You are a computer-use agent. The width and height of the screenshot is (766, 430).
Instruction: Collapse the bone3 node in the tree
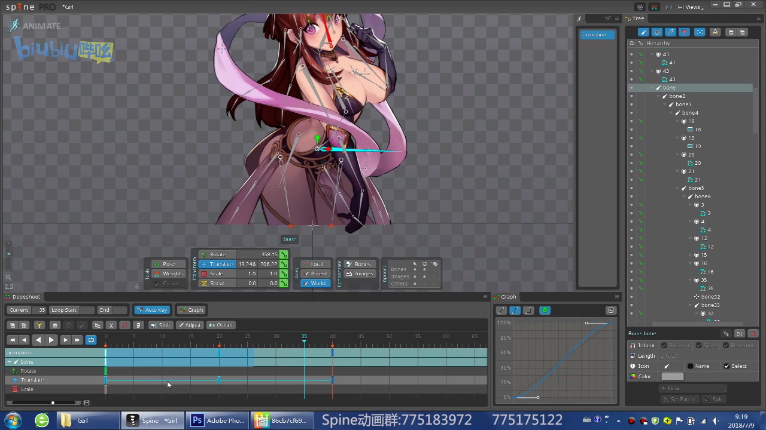(665, 105)
